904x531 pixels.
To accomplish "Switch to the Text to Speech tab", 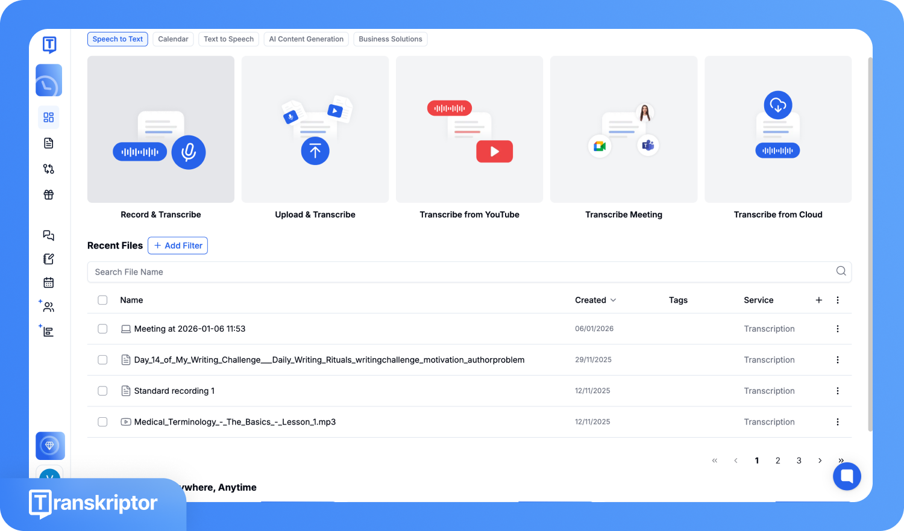I will tap(228, 39).
